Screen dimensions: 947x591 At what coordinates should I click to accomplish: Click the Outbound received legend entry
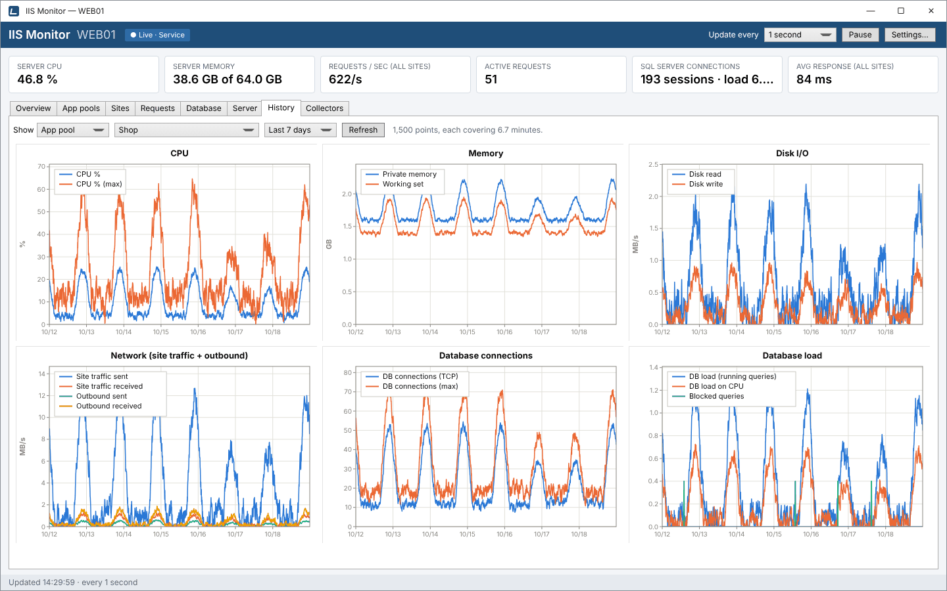[x=100, y=406]
